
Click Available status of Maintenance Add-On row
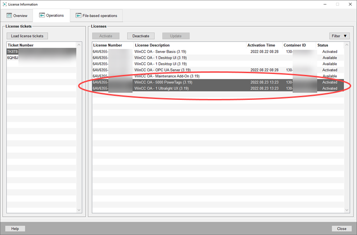click(x=330, y=76)
